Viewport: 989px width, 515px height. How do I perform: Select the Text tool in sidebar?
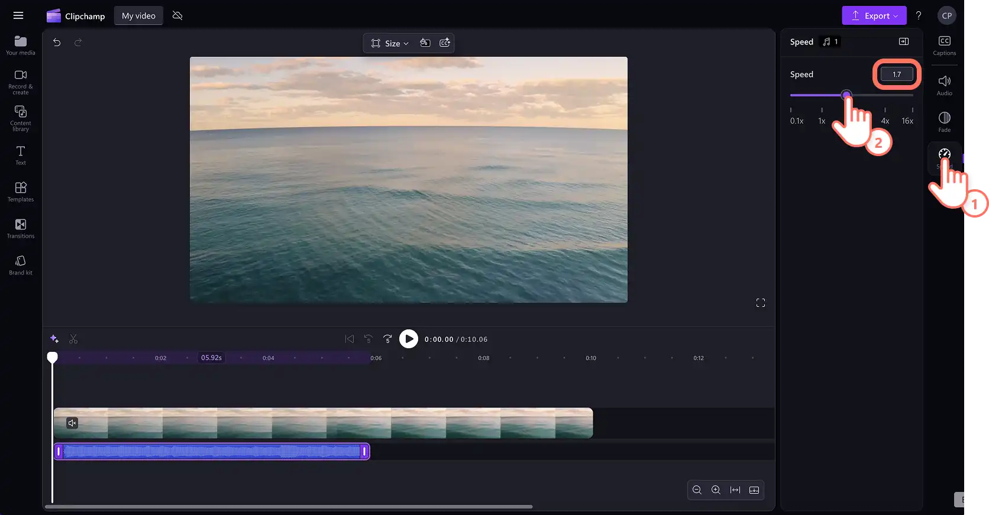[21, 156]
